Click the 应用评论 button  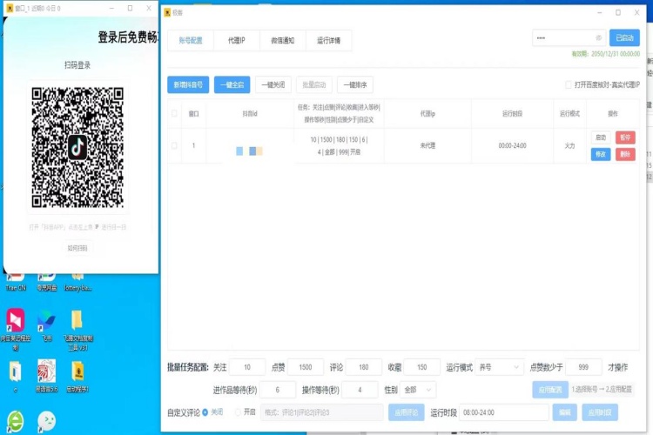tap(407, 412)
